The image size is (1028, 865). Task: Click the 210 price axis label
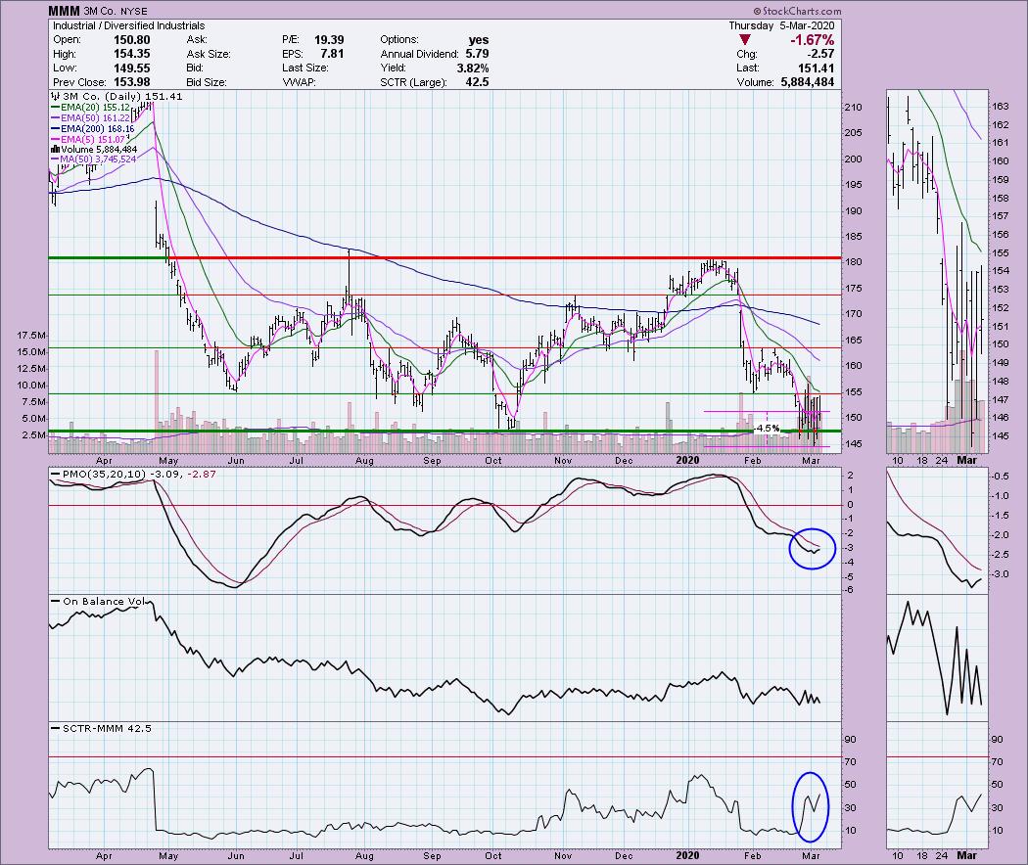tap(853, 107)
